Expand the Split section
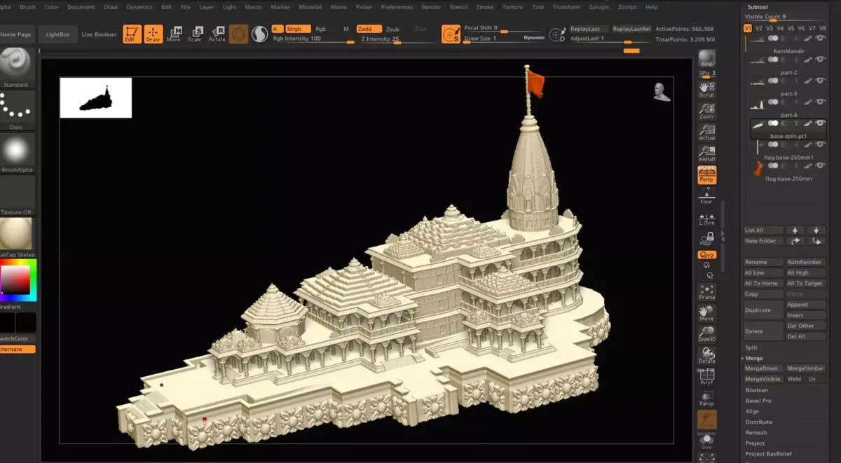The width and height of the screenshot is (841, 463). point(751,347)
